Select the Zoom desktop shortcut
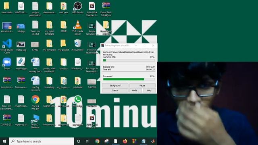Screen dimensions: 258x145 point(7,64)
